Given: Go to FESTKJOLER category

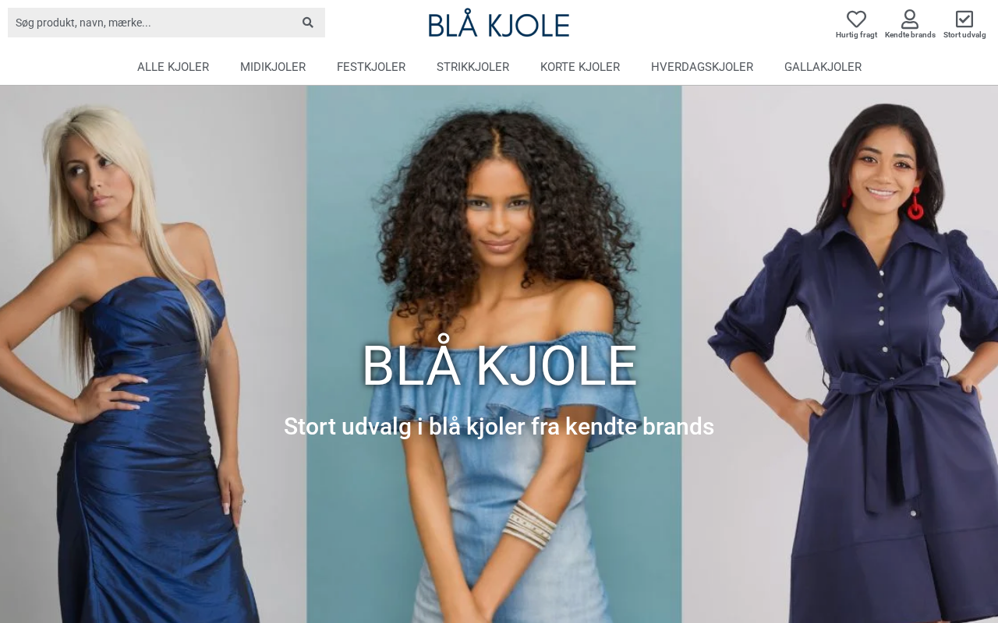Looking at the screenshot, I should tap(371, 67).
